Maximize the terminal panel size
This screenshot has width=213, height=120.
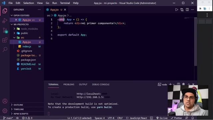[x=189, y=84]
